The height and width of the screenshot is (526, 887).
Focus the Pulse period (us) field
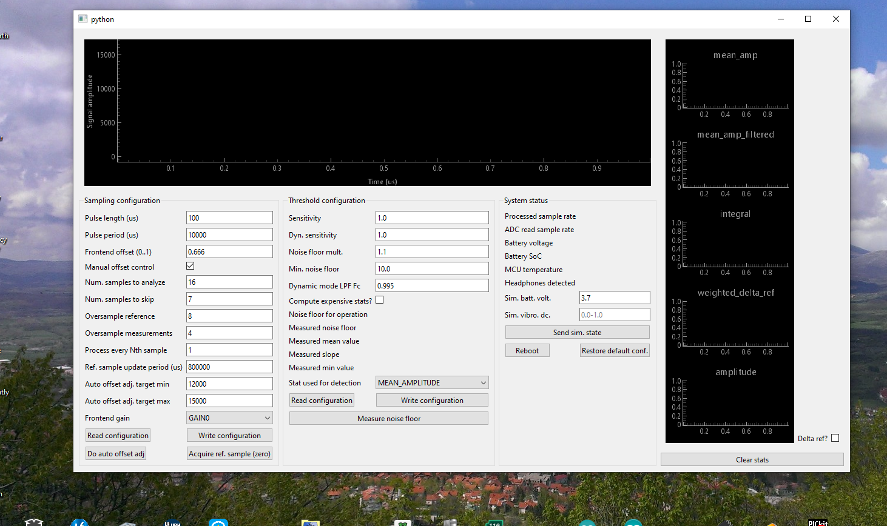click(229, 235)
